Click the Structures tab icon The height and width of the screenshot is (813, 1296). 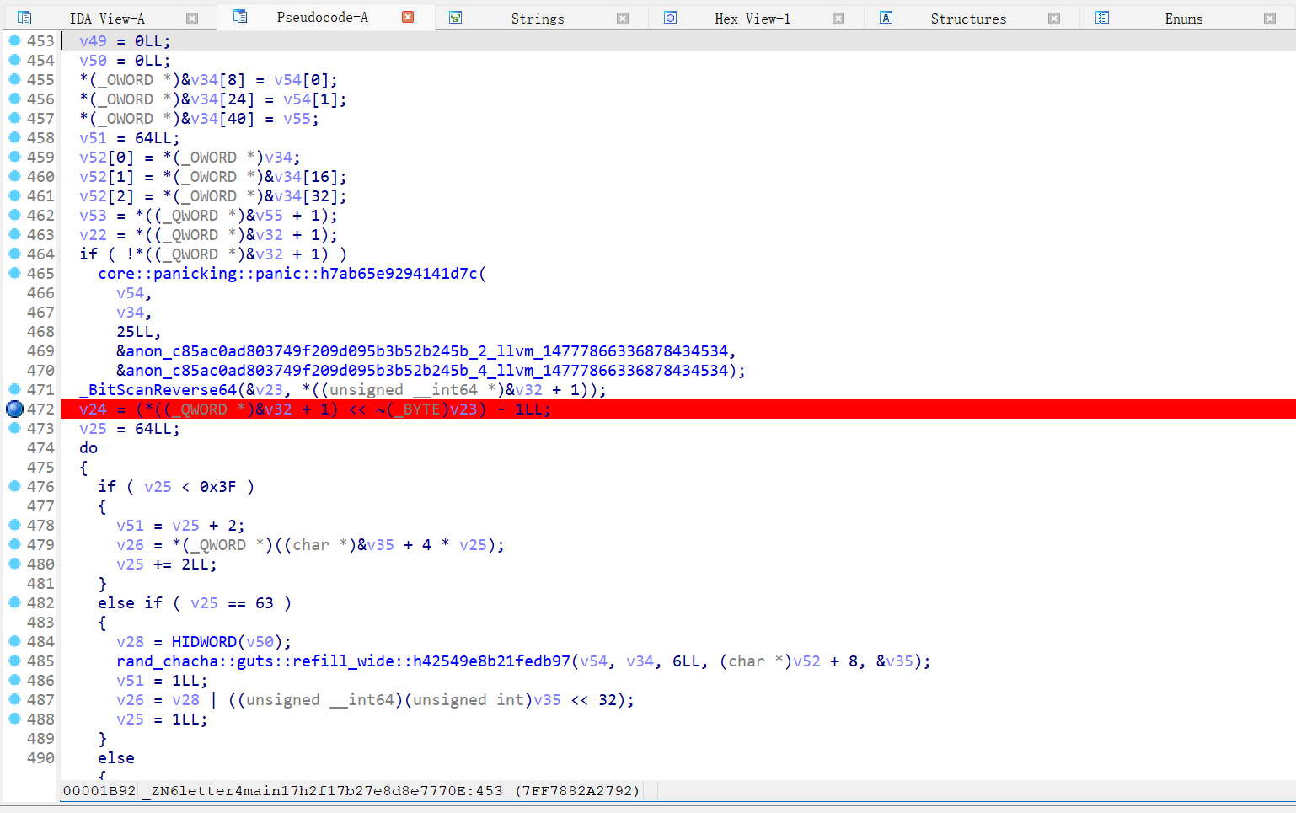coord(886,18)
